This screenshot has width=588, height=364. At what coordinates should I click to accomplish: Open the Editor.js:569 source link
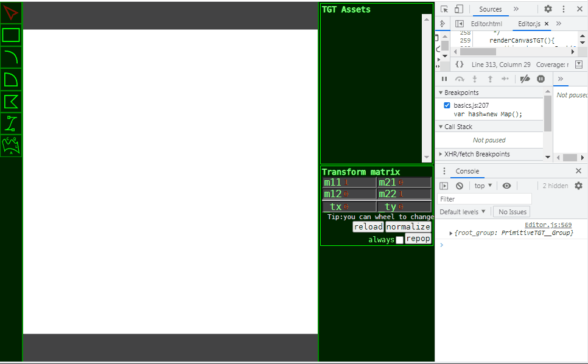point(548,225)
